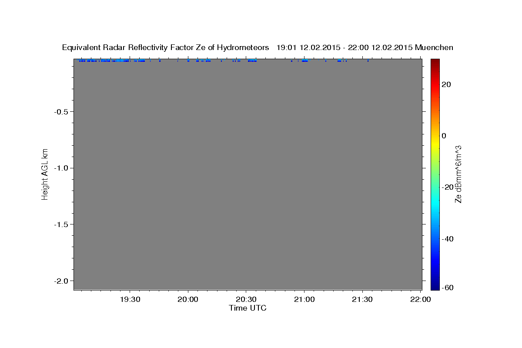Click the "Ze dBmm^6/m^3" colorbar label
The height and width of the screenshot is (348, 522).
(x=458, y=174)
